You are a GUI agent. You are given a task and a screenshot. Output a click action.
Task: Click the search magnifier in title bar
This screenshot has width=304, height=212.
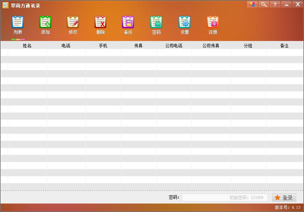tap(263, 4)
